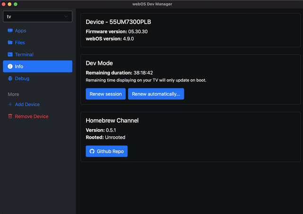Click the Debug bug icon
This screenshot has width=303, height=214.
(10, 79)
